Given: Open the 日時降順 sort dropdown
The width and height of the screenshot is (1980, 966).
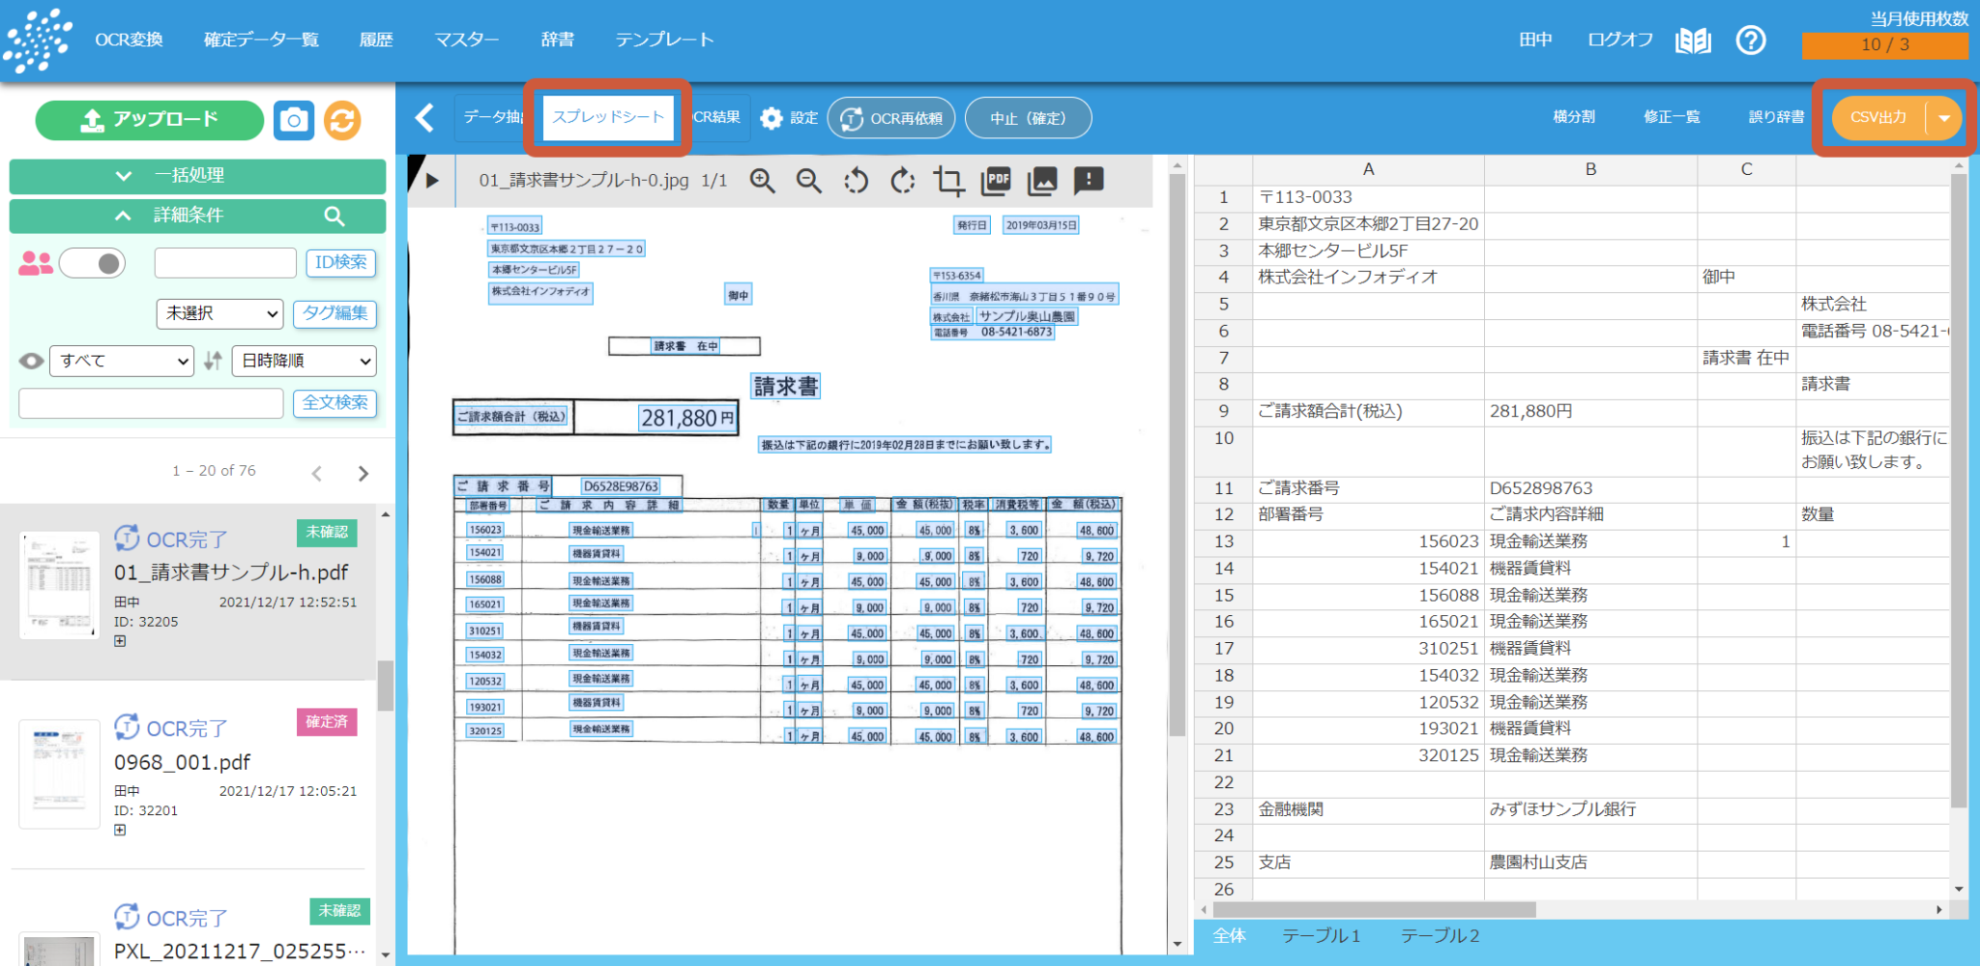Looking at the screenshot, I should tap(304, 361).
